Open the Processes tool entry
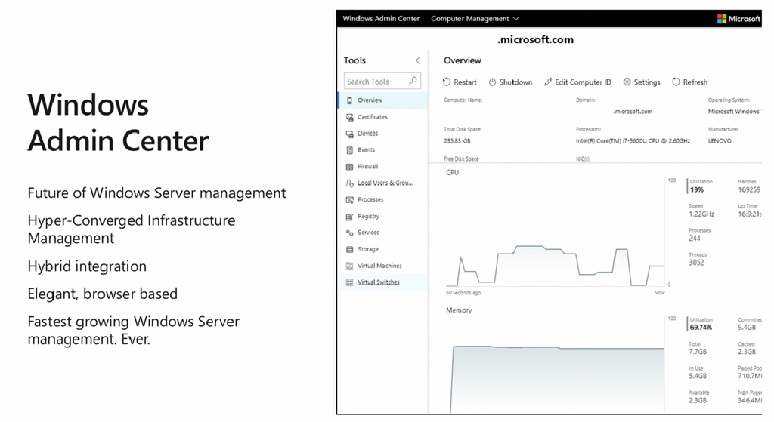 (383, 199)
